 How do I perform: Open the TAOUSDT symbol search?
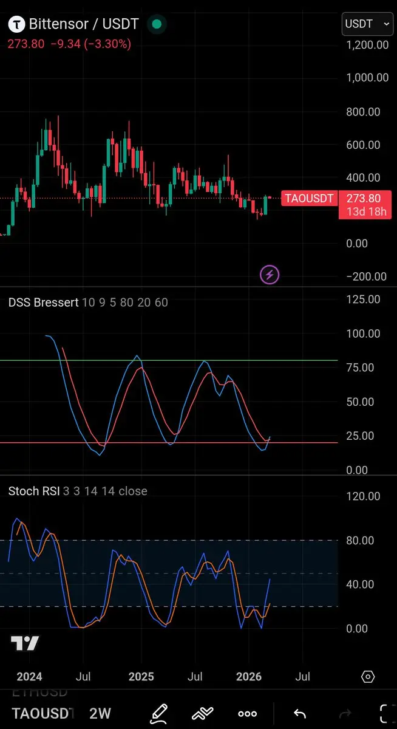pos(42,713)
